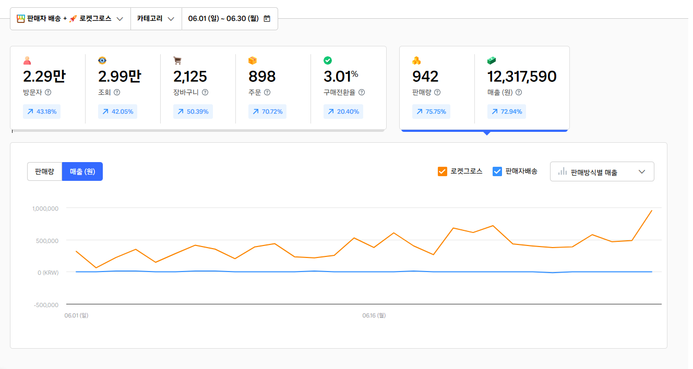Open the 판매방식별 매출 chart type dropdown
Image resolution: width=693 pixels, height=369 pixels.
pos(602,171)
